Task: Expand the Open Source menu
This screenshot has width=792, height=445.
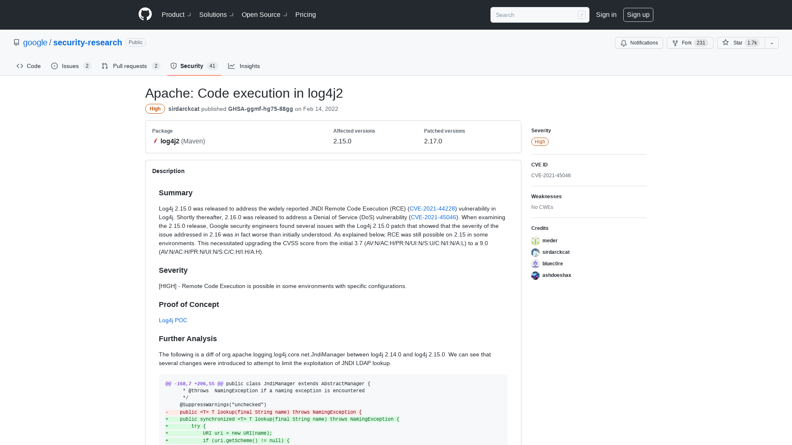Action: click(x=264, y=15)
